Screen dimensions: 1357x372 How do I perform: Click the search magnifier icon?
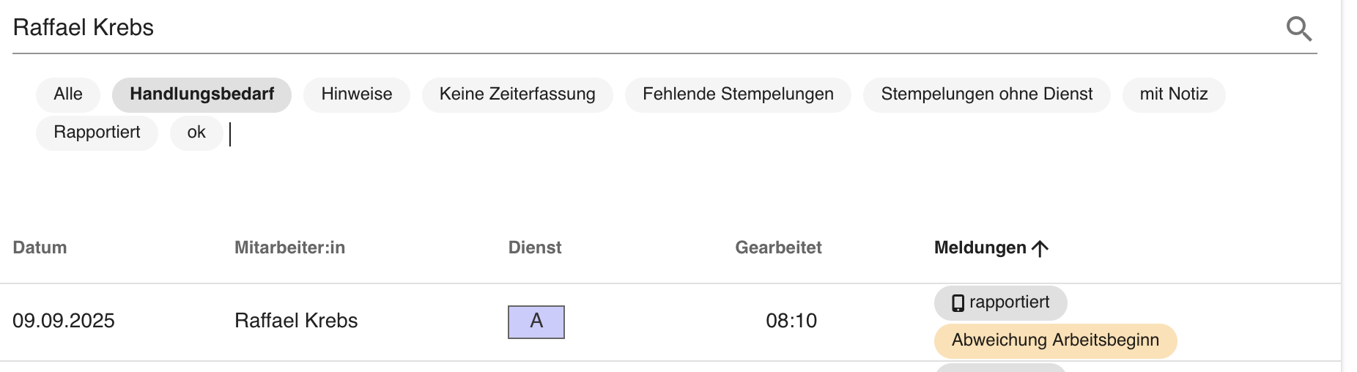click(x=1299, y=29)
